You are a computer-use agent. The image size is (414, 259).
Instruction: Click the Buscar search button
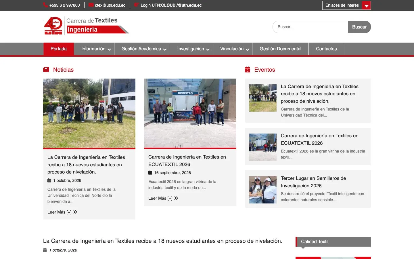click(x=359, y=27)
